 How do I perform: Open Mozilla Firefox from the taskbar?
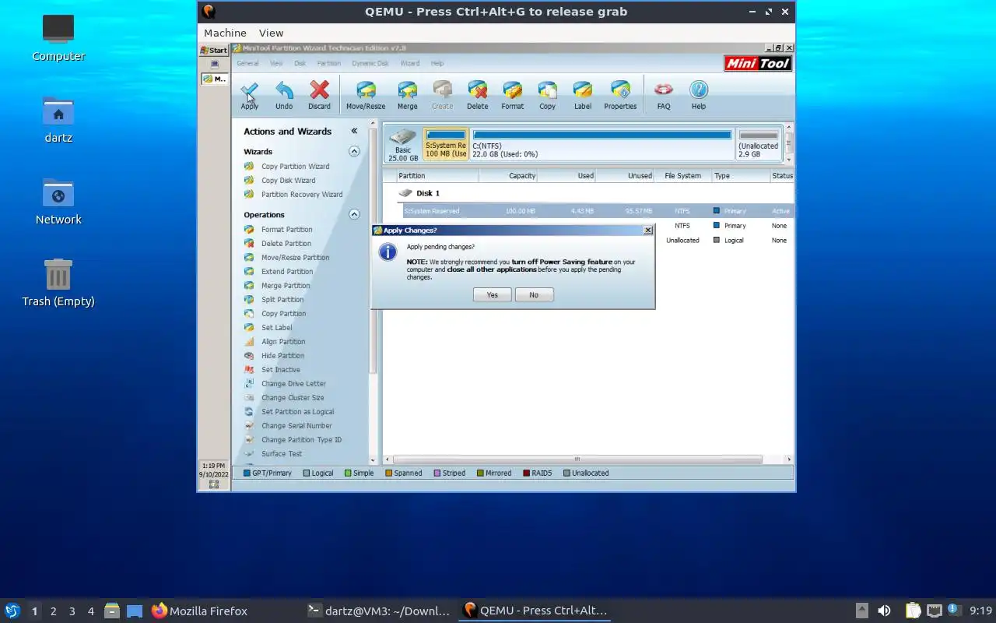point(199,611)
